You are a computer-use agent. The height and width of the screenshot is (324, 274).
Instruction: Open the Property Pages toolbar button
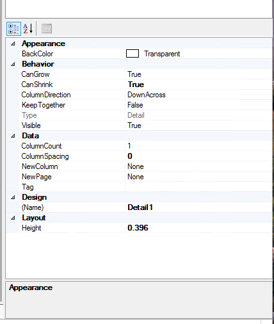[x=47, y=29]
